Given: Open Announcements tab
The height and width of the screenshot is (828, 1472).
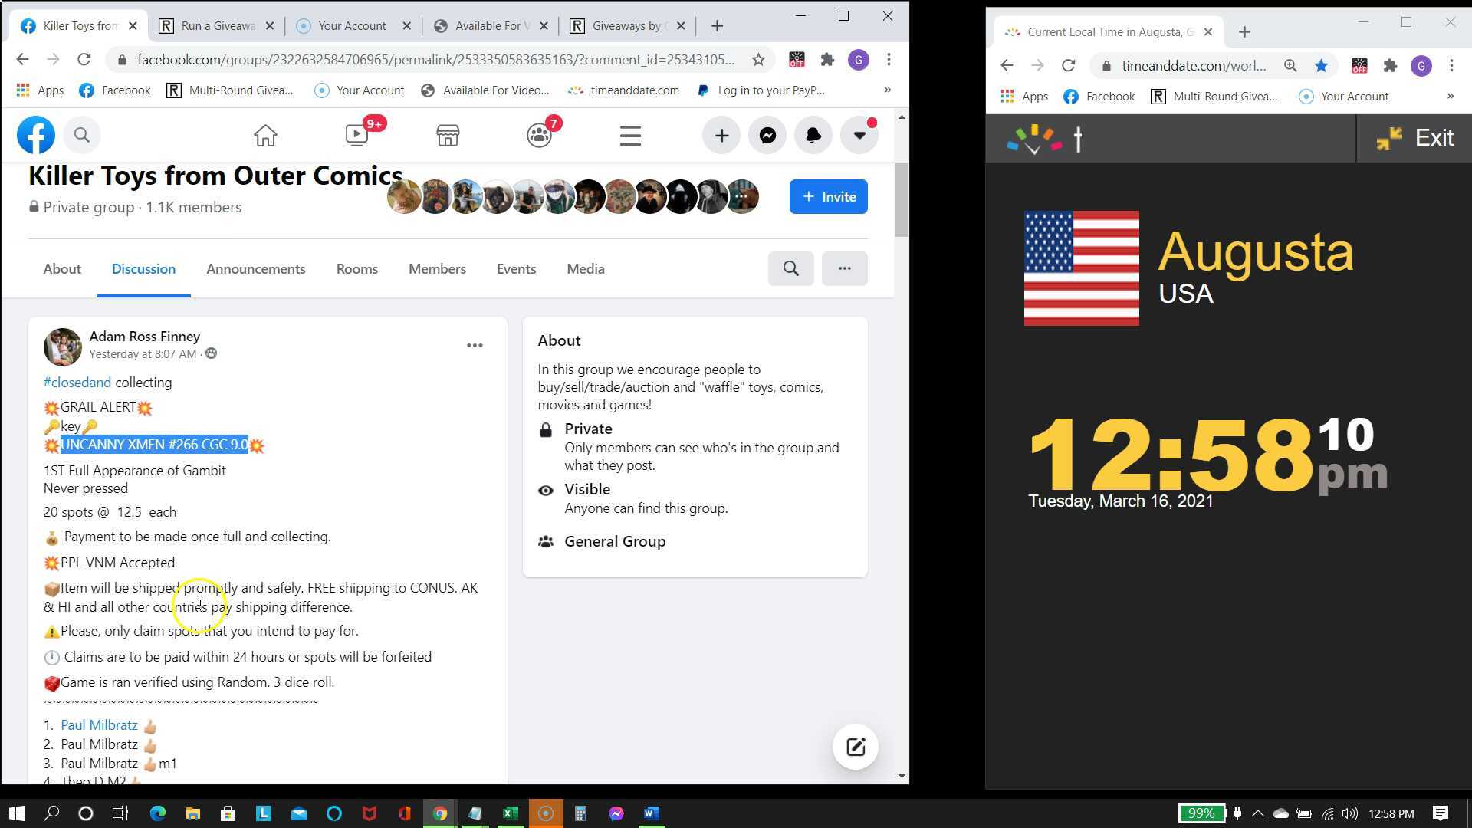Looking at the screenshot, I should 255,269.
